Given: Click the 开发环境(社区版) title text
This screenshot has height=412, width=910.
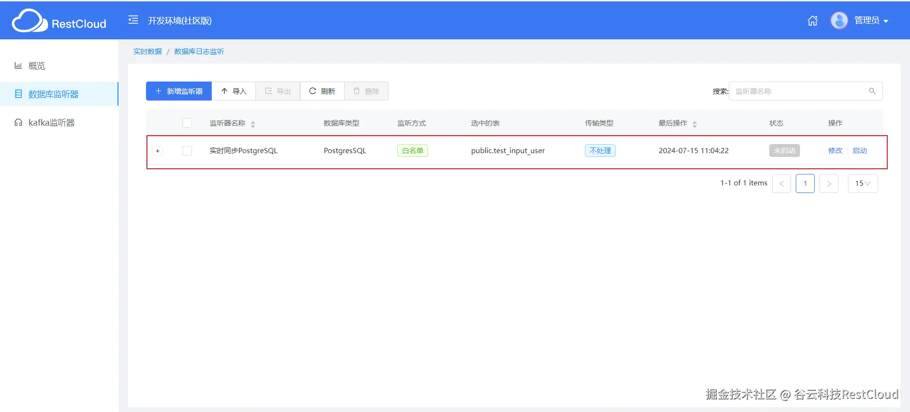Looking at the screenshot, I should 180,20.
